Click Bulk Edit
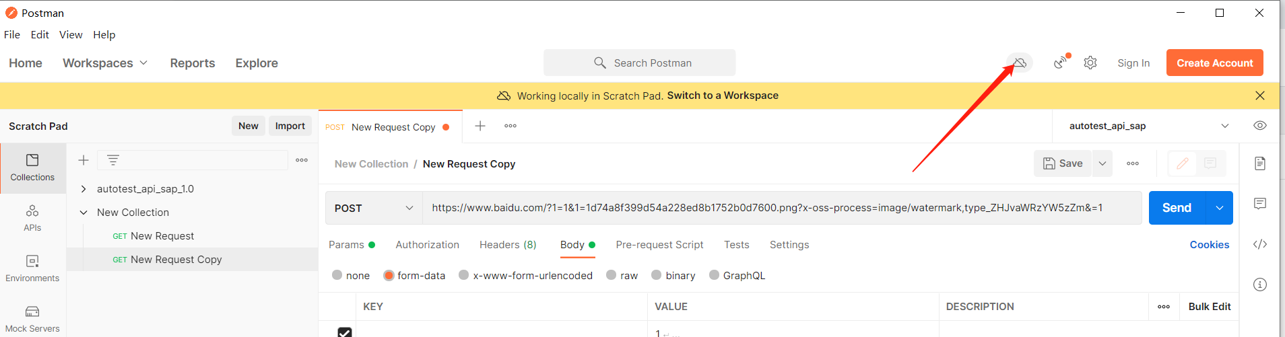Image resolution: width=1285 pixels, height=337 pixels. 1210,307
